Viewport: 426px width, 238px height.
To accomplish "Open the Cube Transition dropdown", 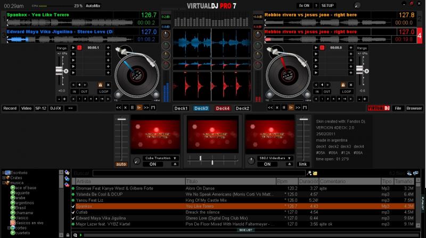I will [161, 158].
